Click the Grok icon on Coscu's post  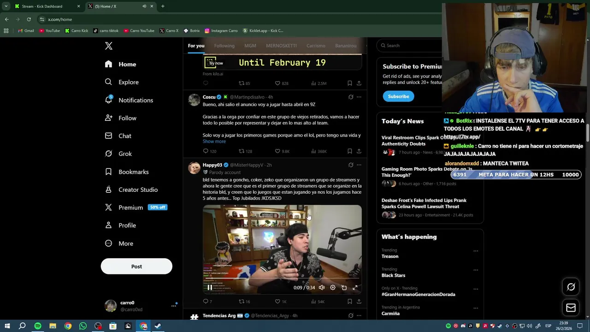pos(351,97)
